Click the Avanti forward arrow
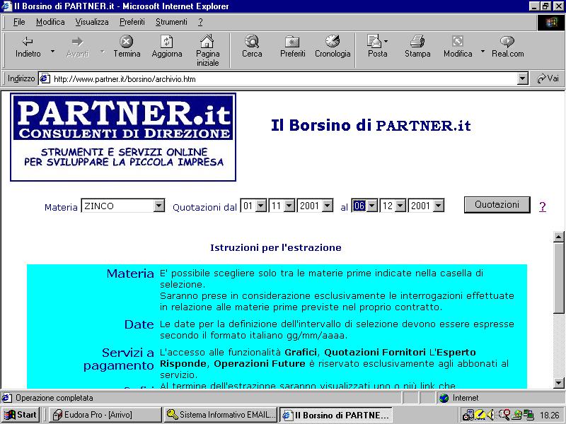566x424 pixels. coord(77,47)
